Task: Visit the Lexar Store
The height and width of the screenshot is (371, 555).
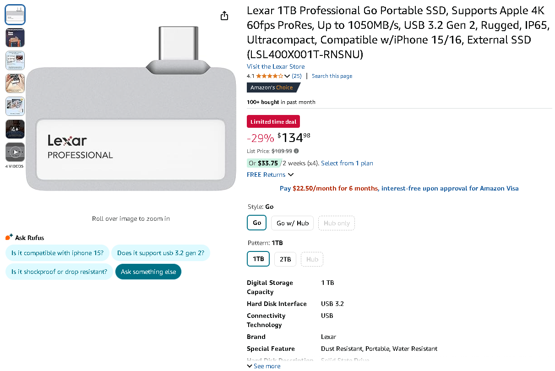Action: tap(276, 66)
